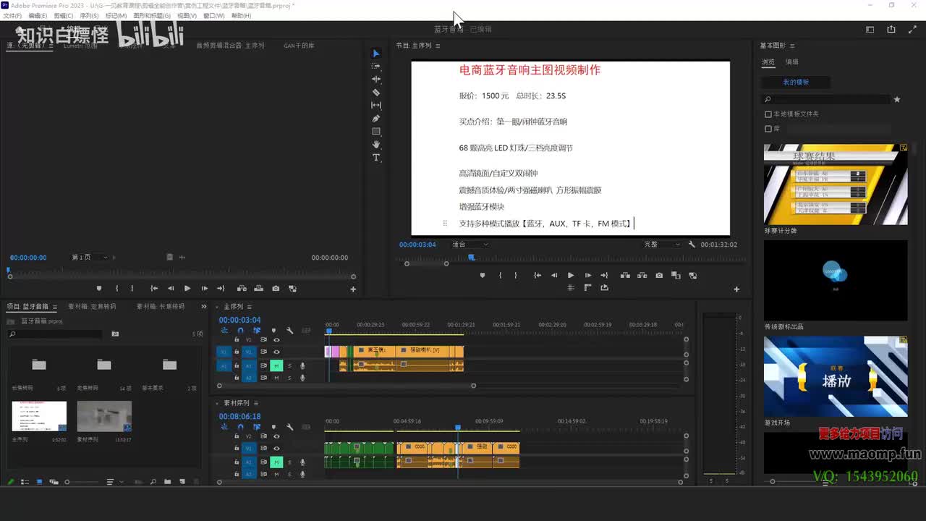Open Program monitor button editor plus
926x521 pixels.
736,289
